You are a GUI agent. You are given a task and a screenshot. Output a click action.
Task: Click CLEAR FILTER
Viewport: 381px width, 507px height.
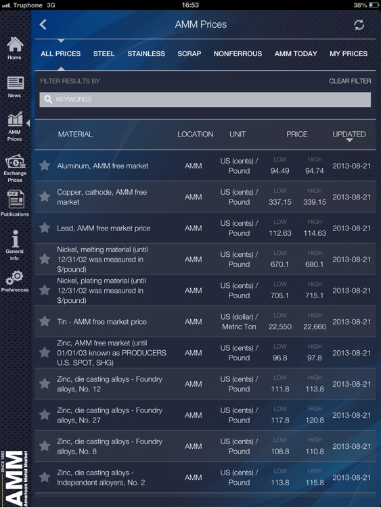tap(351, 81)
